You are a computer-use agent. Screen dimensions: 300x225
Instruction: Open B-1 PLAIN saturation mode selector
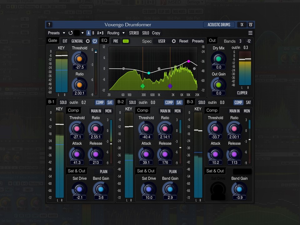pyautogui.click(x=103, y=172)
